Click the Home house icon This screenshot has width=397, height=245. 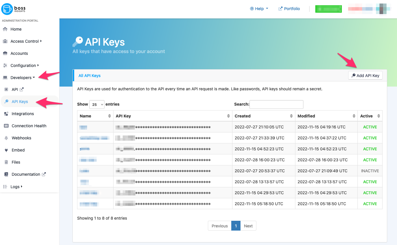point(5,29)
